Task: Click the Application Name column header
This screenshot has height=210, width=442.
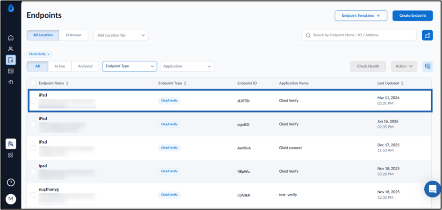Action: 294,83
